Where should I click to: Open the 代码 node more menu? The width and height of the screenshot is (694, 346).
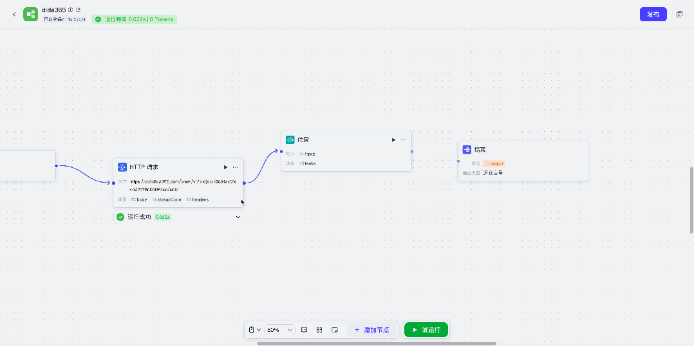click(x=404, y=140)
